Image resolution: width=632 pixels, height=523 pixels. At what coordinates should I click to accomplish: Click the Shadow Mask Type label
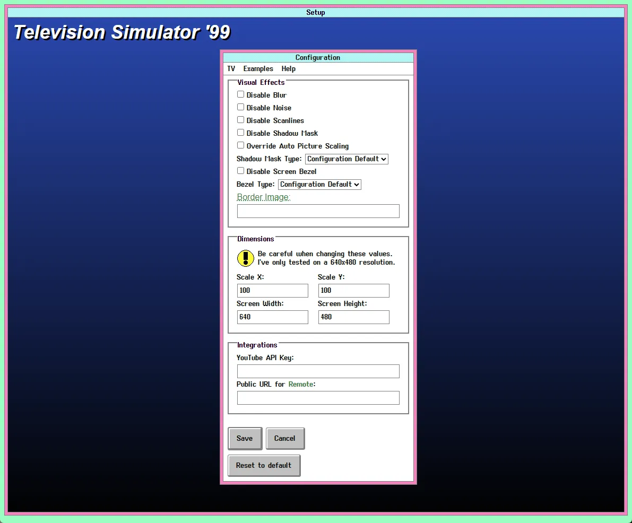tap(269, 159)
